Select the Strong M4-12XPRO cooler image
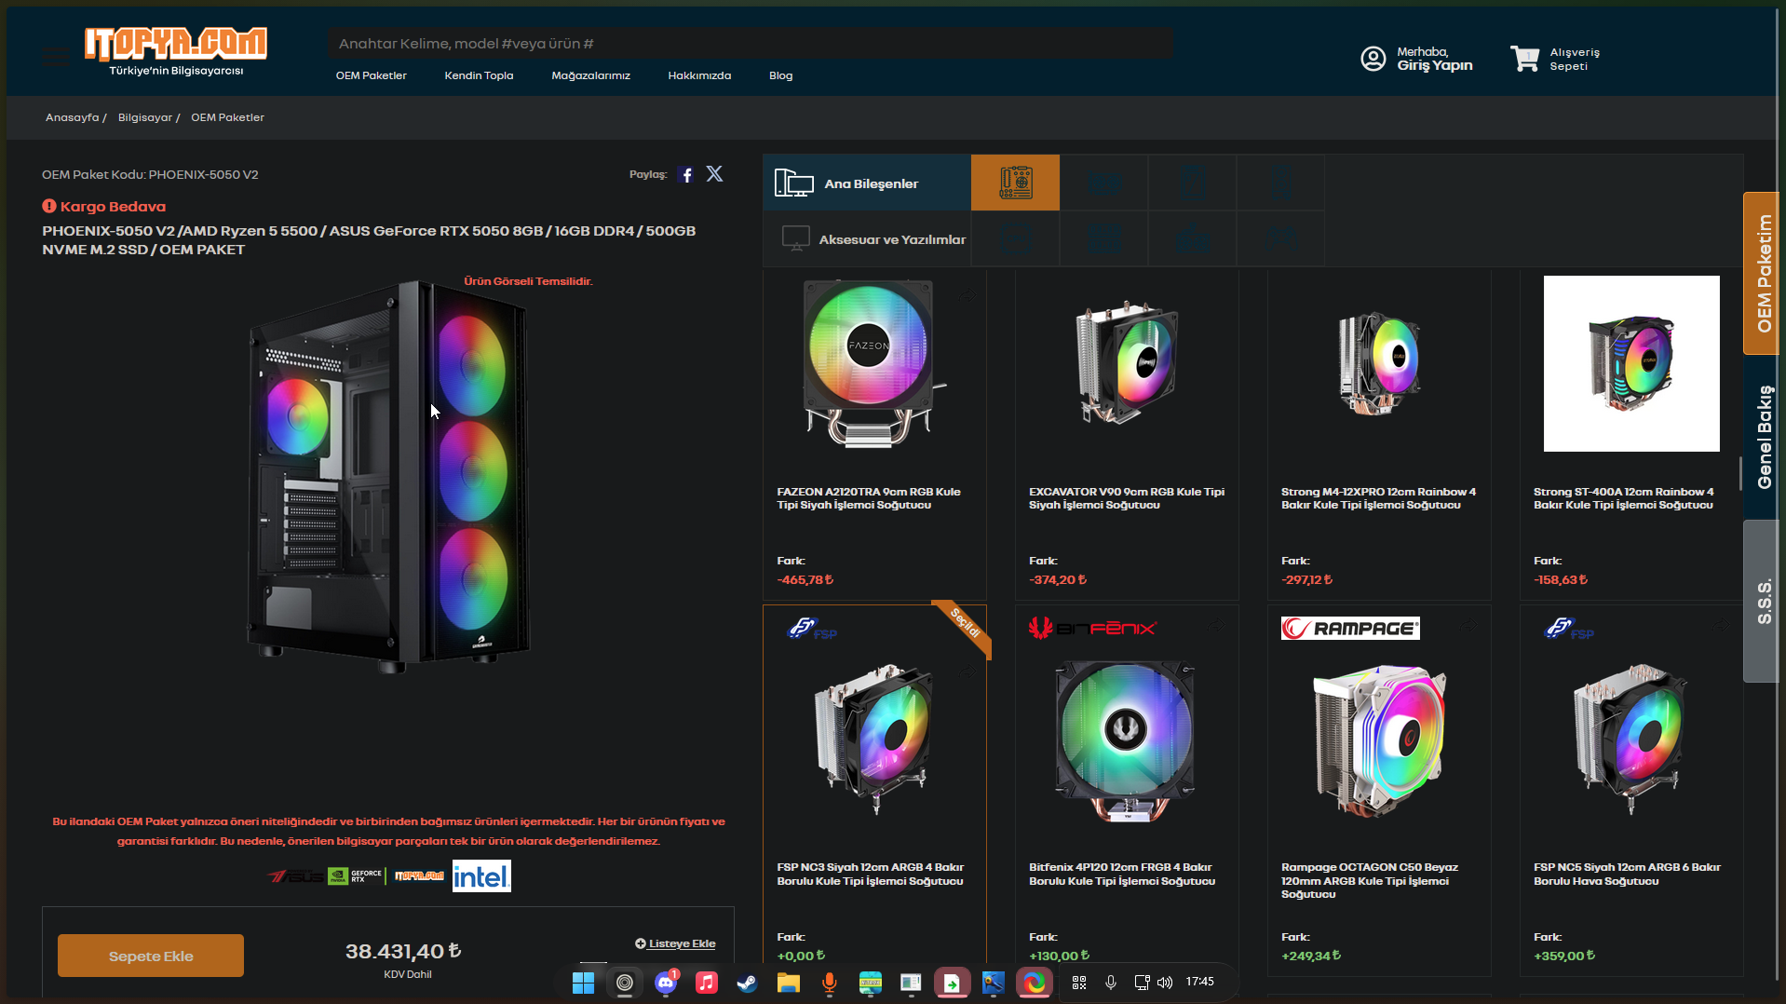Screen dimensions: 1786x1004 pos(1378,363)
